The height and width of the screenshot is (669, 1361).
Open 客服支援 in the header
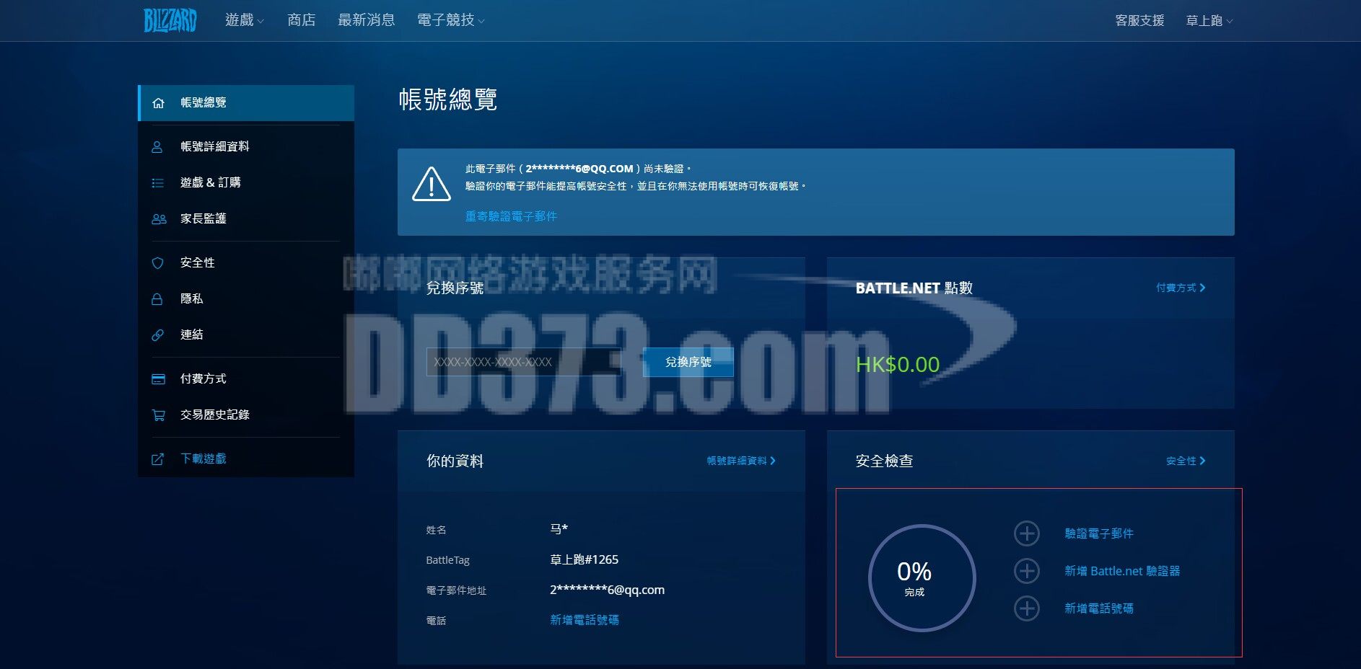1139,20
